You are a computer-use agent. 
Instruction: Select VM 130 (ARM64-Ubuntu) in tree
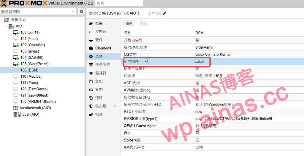point(42,101)
